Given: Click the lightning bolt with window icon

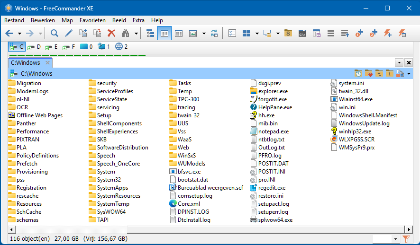Looking at the screenshot, I should coord(402,34).
